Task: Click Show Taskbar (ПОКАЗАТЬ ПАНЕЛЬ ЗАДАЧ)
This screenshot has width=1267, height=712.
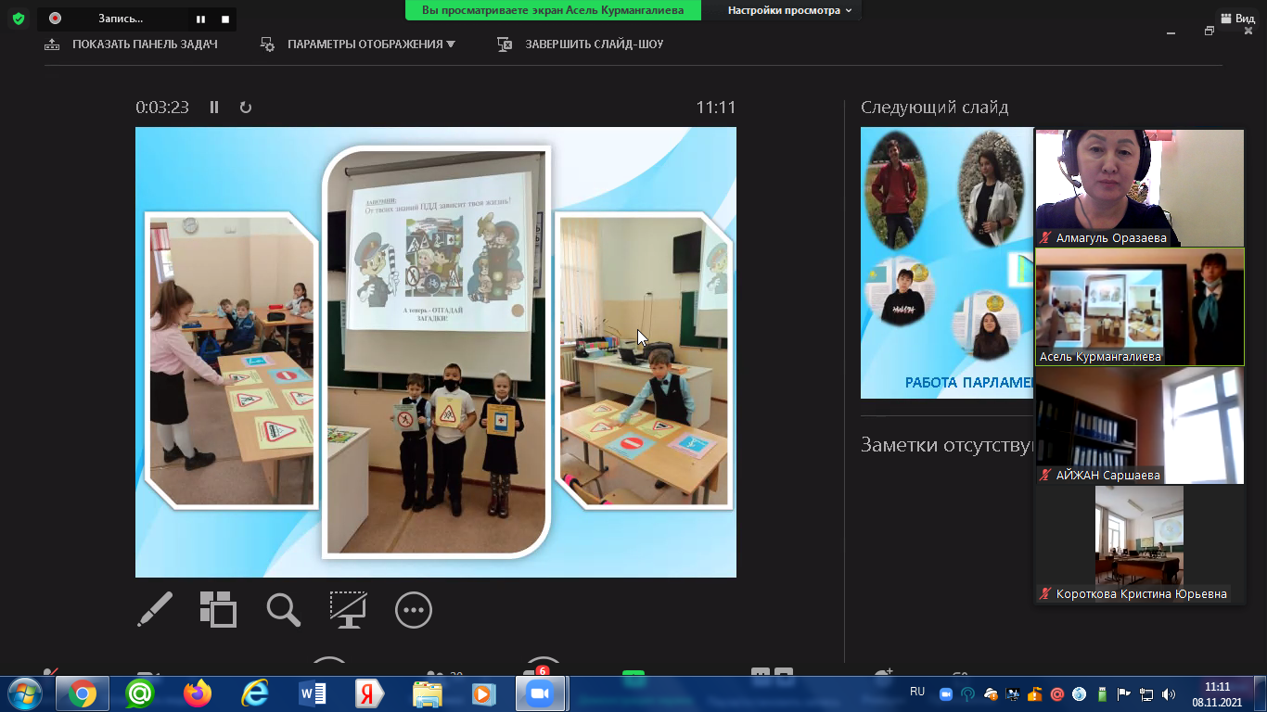Action: (x=132, y=44)
